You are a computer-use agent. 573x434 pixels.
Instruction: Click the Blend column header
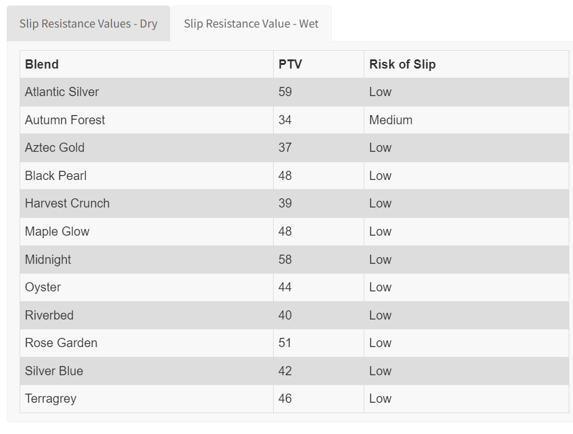[42, 64]
